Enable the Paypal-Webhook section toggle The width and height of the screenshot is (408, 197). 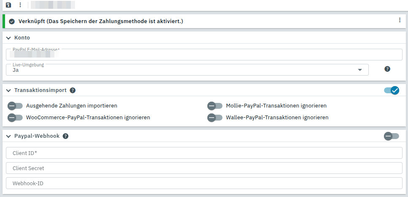391,136
